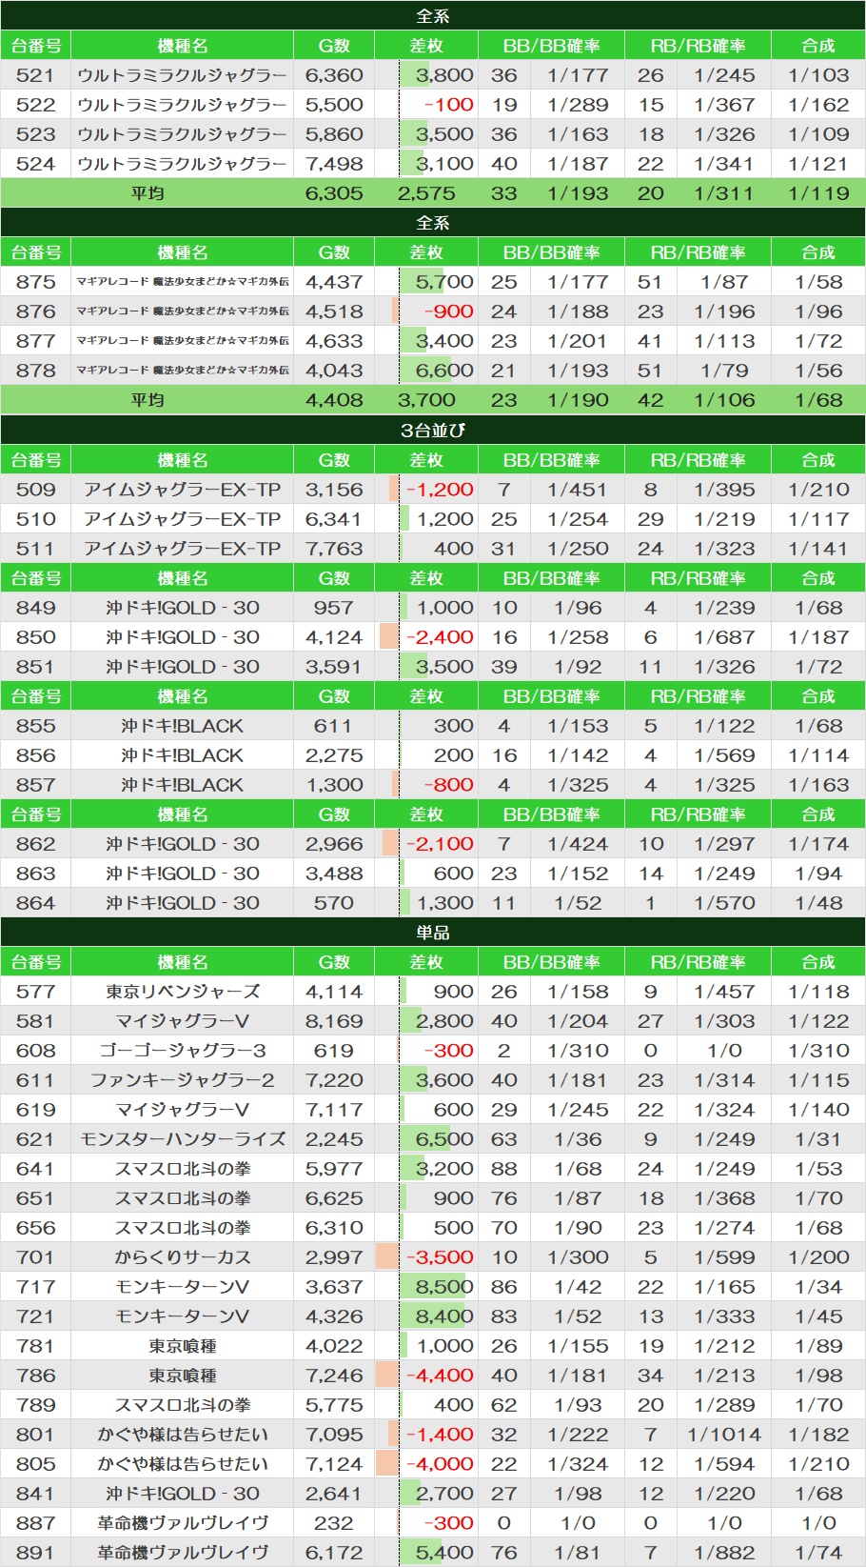This screenshot has height=1567, width=866.
Task: Click G数 7,763 in row 511
Action: click(x=334, y=549)
